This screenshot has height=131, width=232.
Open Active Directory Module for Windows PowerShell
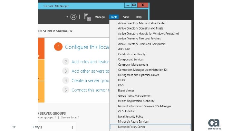(149, 34)
